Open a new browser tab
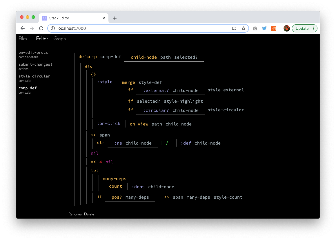This screenshot has width=336, height=240. coord(115,18)
